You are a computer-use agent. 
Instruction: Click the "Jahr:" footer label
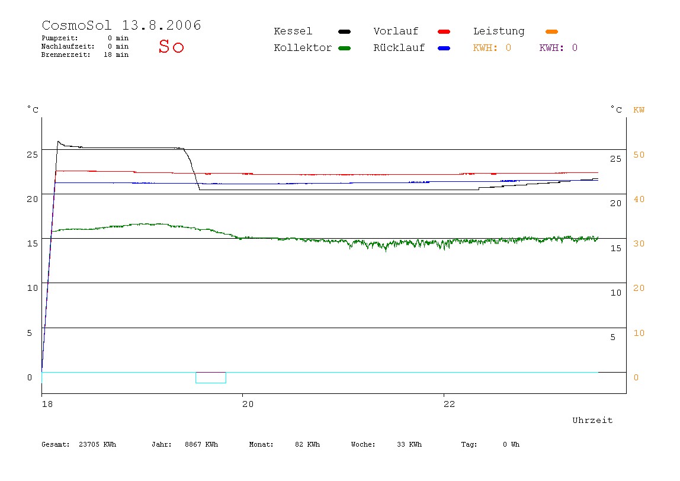pos(162,444)
